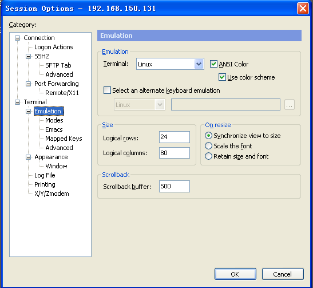Open Modes category
Screen dimensions: 313x288
tap(54, 120)
